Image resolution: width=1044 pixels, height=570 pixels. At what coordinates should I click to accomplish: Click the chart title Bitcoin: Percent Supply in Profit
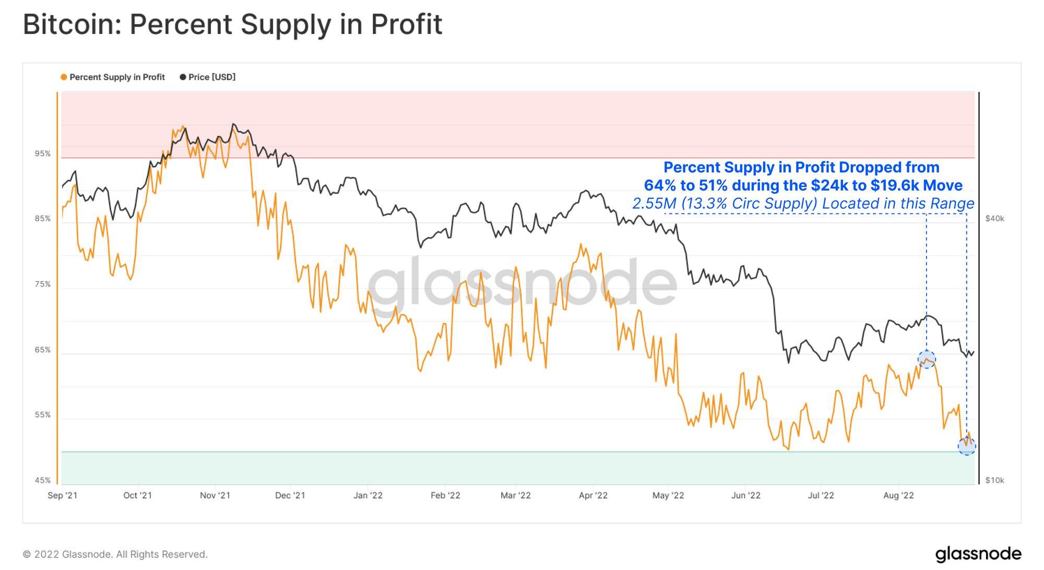pyautogui.click(x=233, y=25)
